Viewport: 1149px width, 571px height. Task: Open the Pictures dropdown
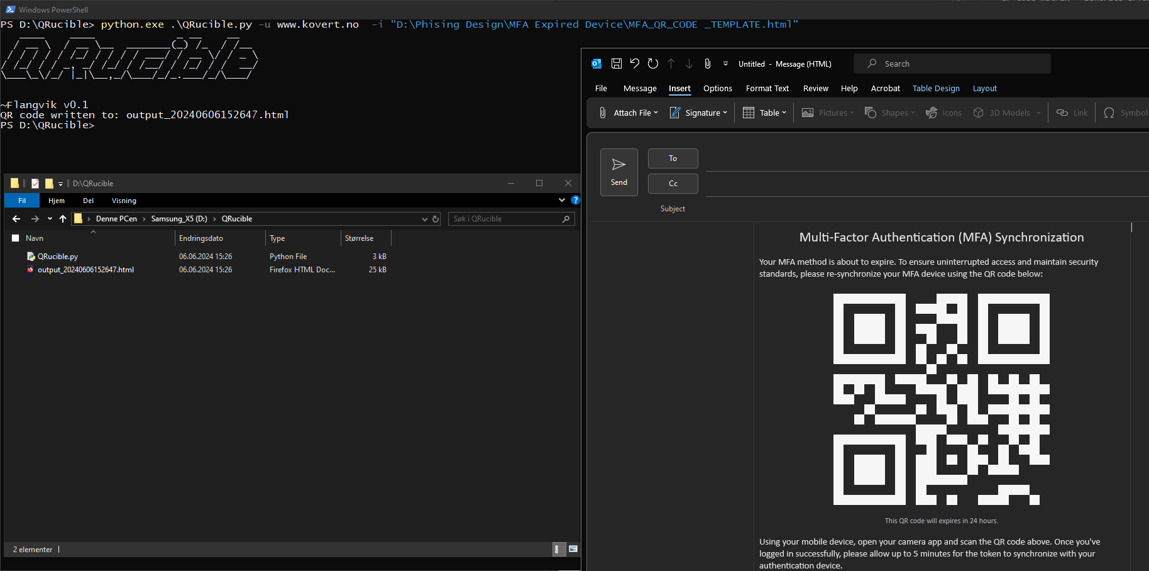(x=828, y=113)
